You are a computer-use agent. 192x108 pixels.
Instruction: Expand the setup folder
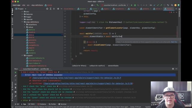point(25,27)
